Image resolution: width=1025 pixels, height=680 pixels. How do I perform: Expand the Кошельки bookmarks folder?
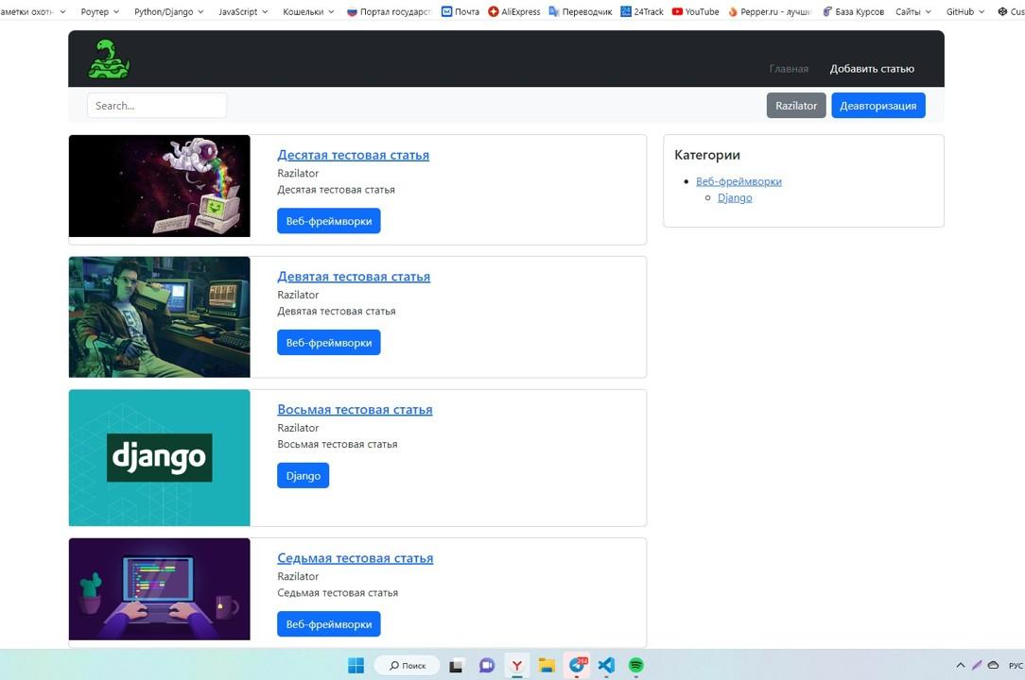[308, 11]
